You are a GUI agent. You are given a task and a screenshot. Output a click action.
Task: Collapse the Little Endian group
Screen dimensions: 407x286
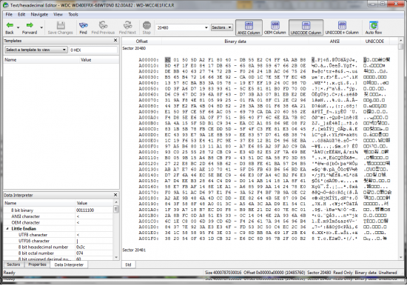tap(7, 229)
